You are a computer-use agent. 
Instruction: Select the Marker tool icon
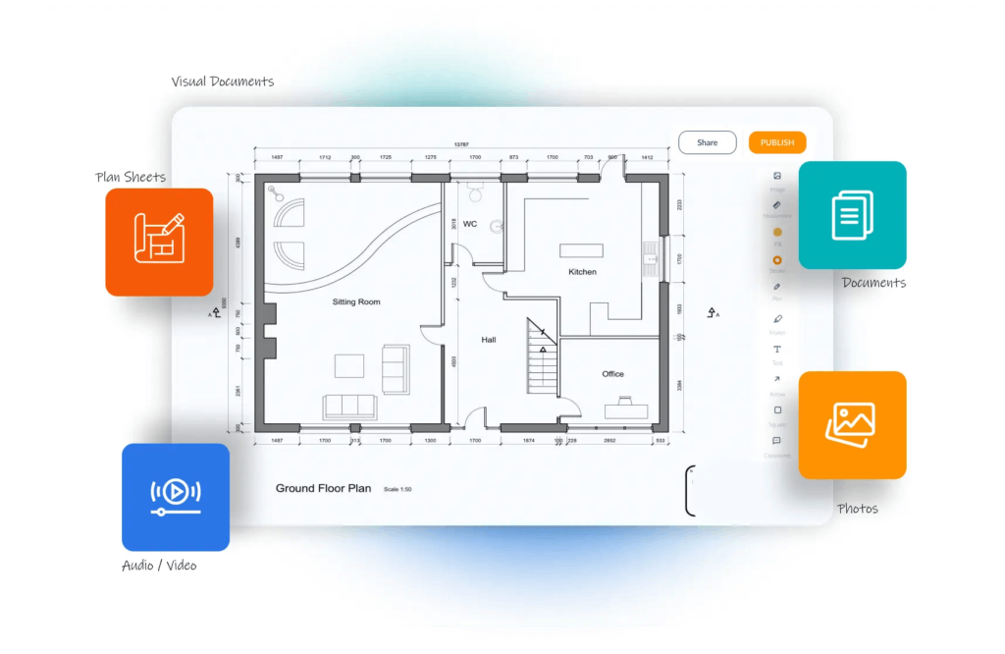pos(777,319)
